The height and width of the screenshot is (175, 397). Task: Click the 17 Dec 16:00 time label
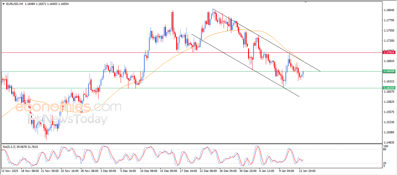coord(189,171)
